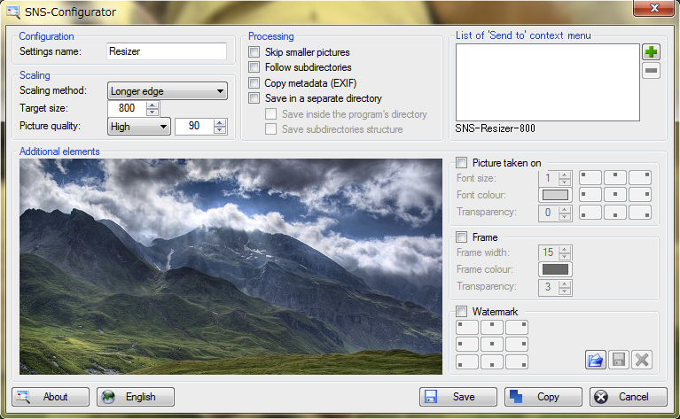Viewport: 680px width, 419px height.
Task: Increase Font size spinner value
Action: (x=564, y=175)
